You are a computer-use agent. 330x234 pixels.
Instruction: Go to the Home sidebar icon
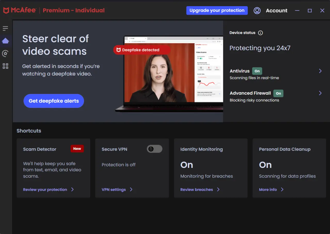[x=5, y=41]
